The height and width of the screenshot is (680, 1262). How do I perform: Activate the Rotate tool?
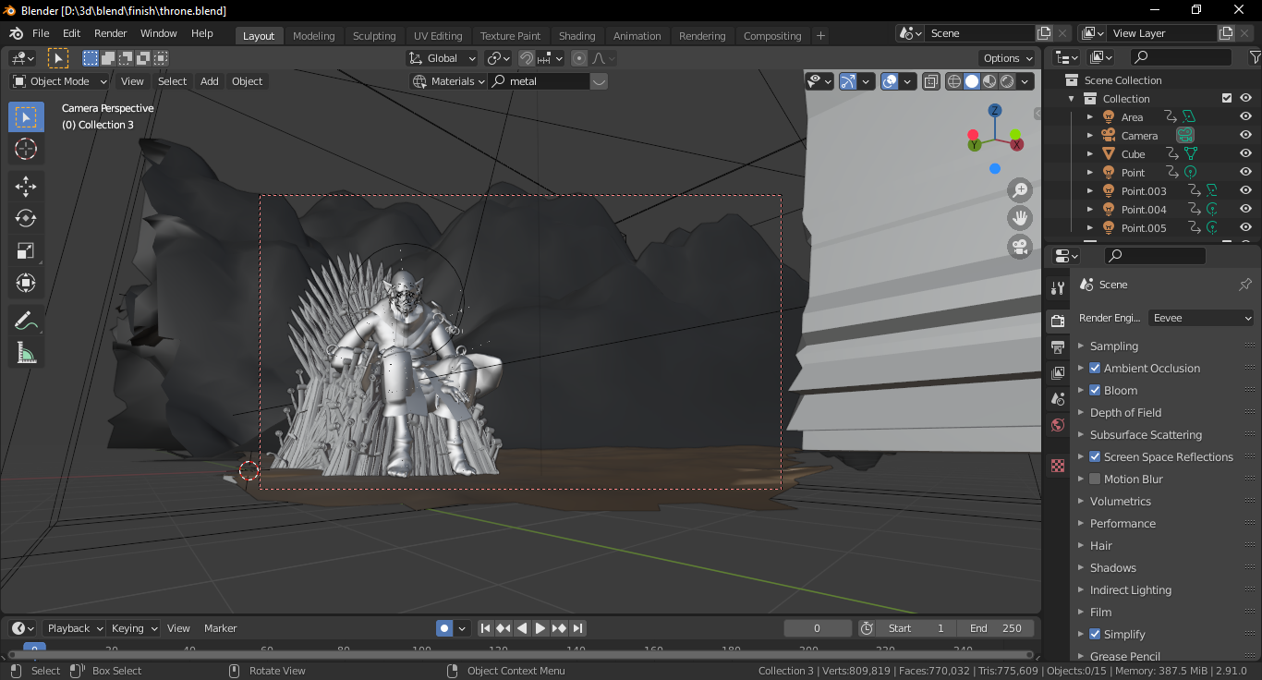coord(26,218)
